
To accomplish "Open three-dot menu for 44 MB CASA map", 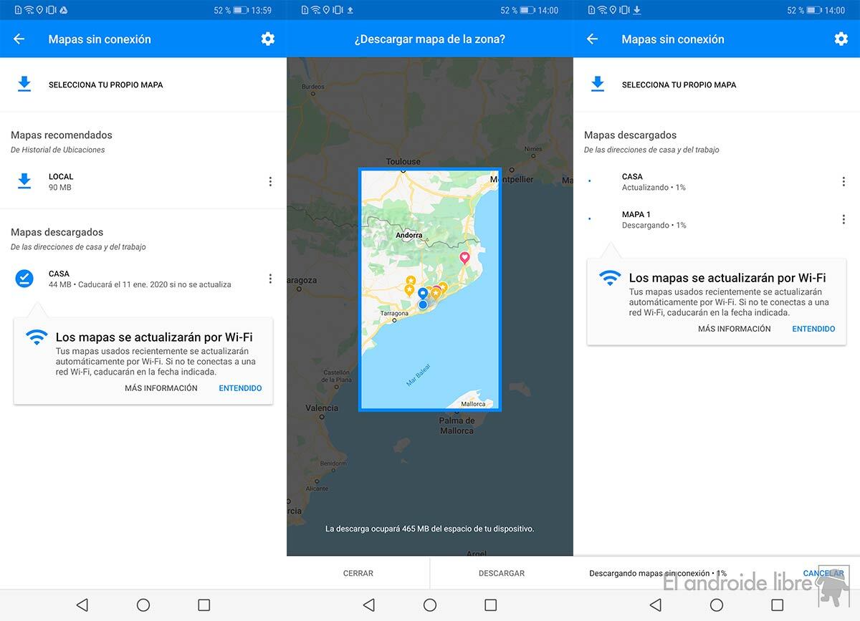I will 270,279.
